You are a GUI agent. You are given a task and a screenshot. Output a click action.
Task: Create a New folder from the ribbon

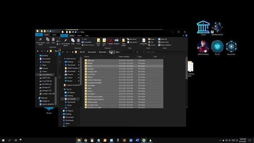pyautogui.click(x=123, y=43)
